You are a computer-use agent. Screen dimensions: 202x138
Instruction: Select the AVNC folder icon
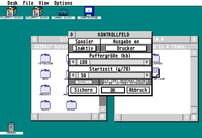point(71,104)
